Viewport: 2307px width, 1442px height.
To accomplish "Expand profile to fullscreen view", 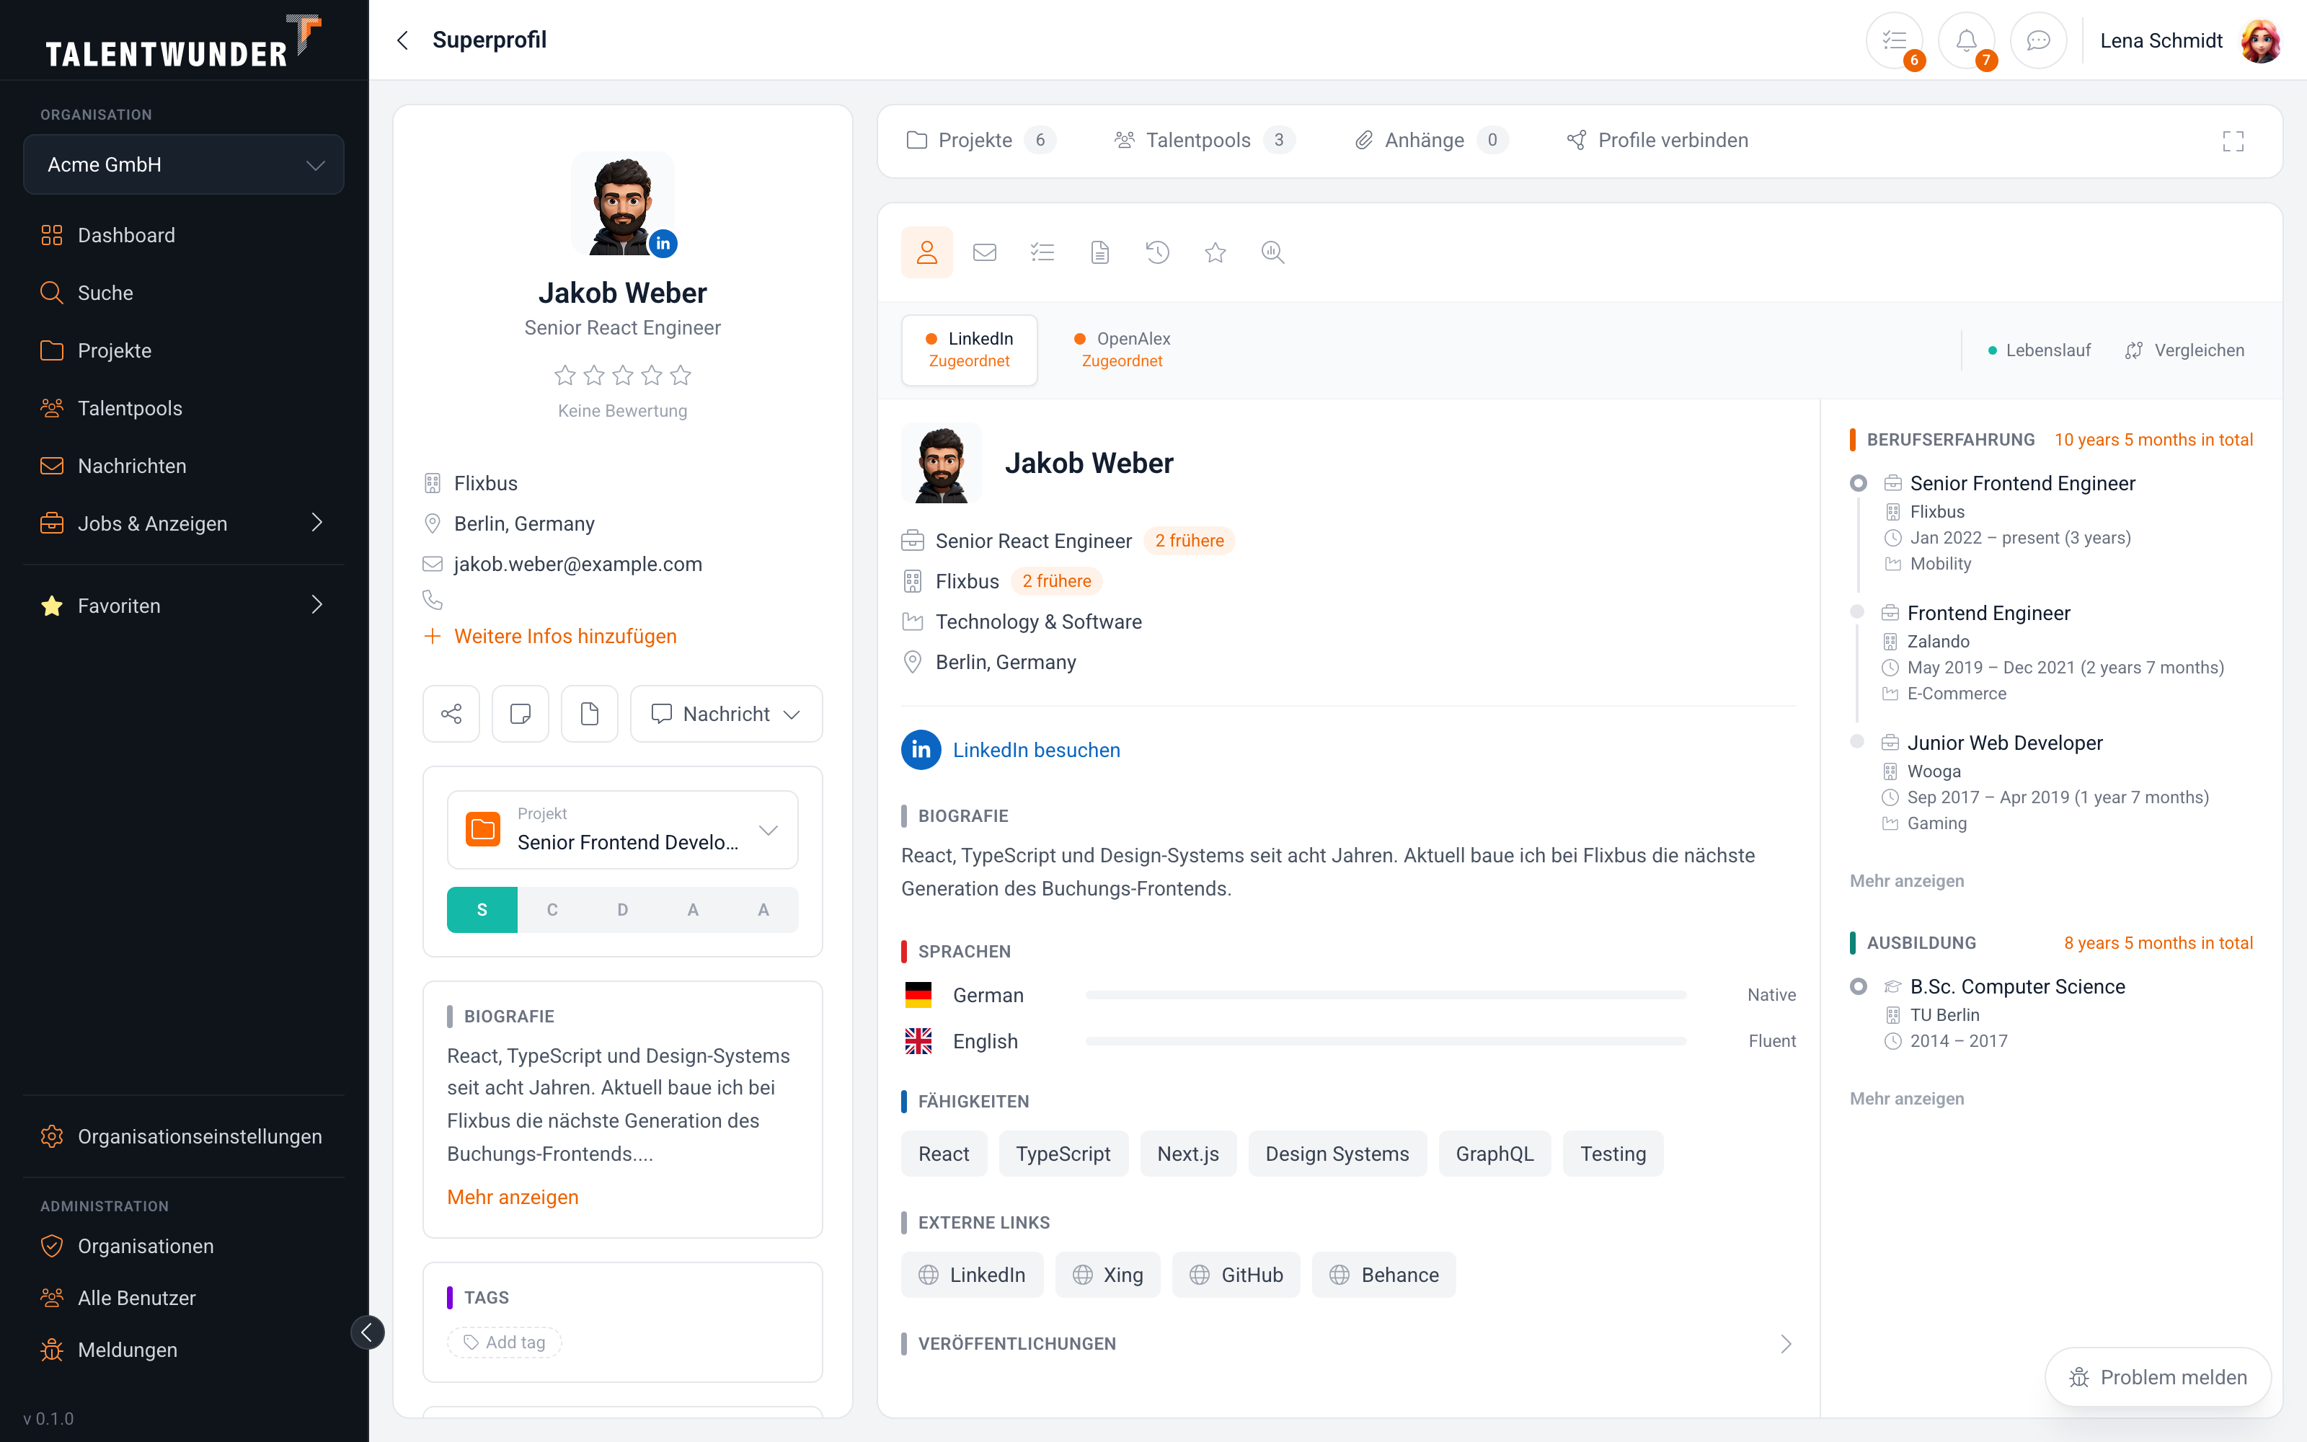I will pos(2233,141).
